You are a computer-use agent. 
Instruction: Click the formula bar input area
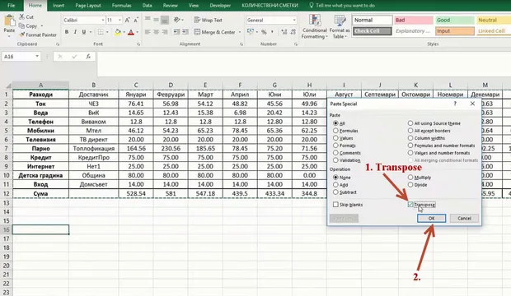tap(304, 64)
